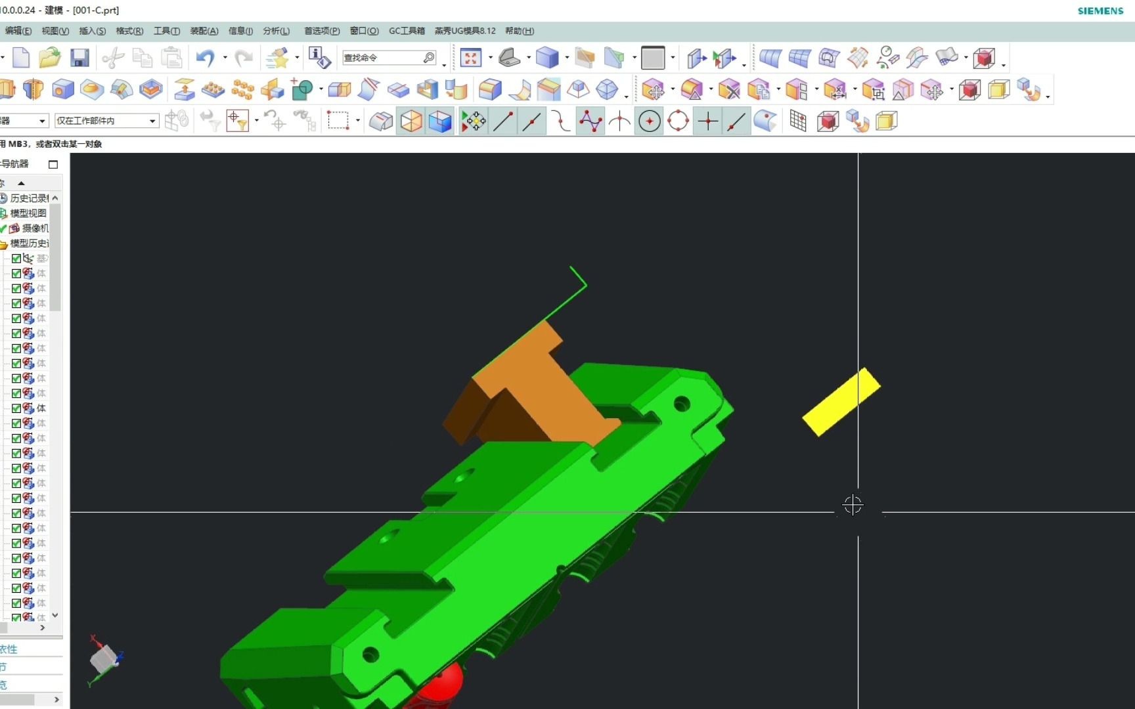
Task: Open the Object Information icon
Action: click(319, 58)
